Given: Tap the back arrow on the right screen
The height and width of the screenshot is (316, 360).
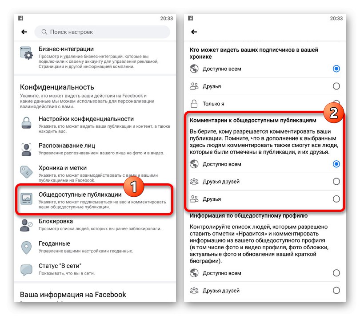Looking at the screenshot, I should [x=194, y=32].
